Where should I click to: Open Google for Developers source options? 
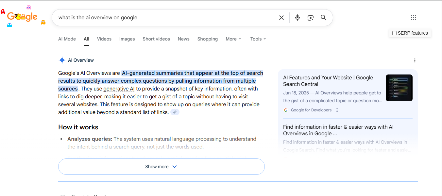click(x=337, y=110)
